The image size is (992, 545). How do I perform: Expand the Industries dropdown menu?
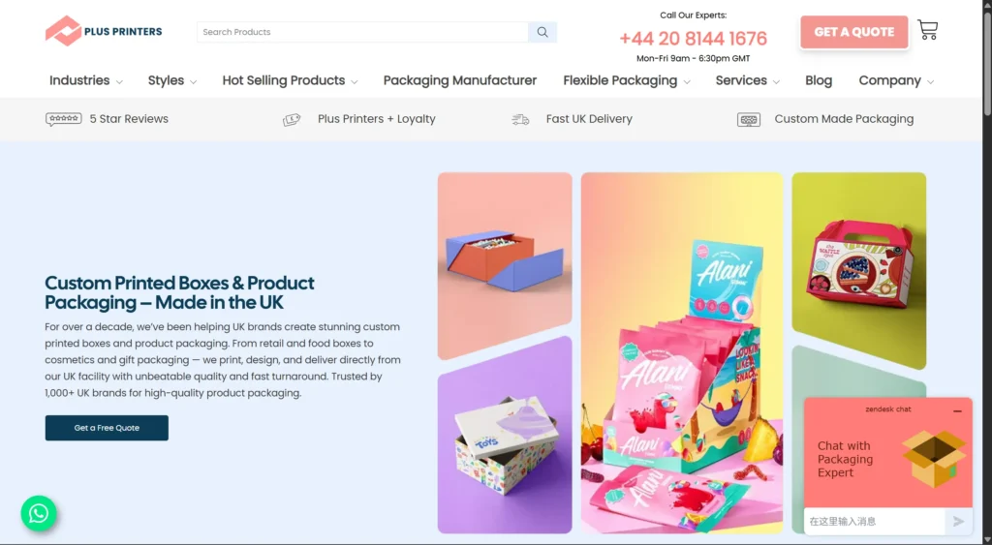[86, 81]
